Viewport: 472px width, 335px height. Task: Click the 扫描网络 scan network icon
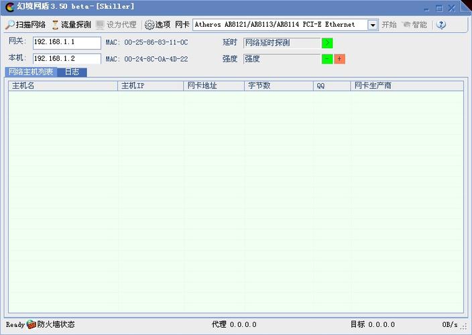point(10,25)
